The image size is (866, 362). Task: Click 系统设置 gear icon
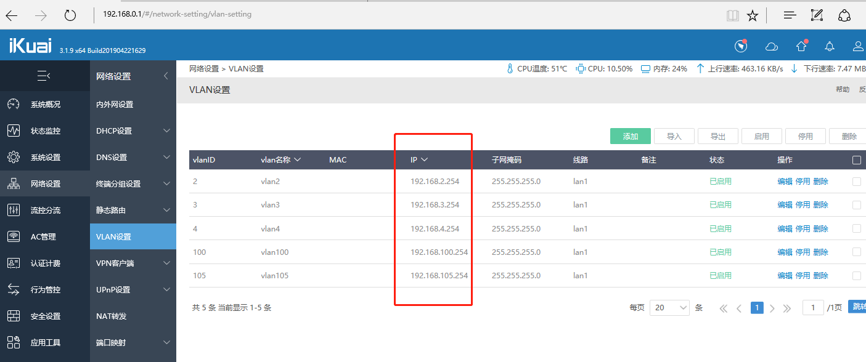click(14, 157)
